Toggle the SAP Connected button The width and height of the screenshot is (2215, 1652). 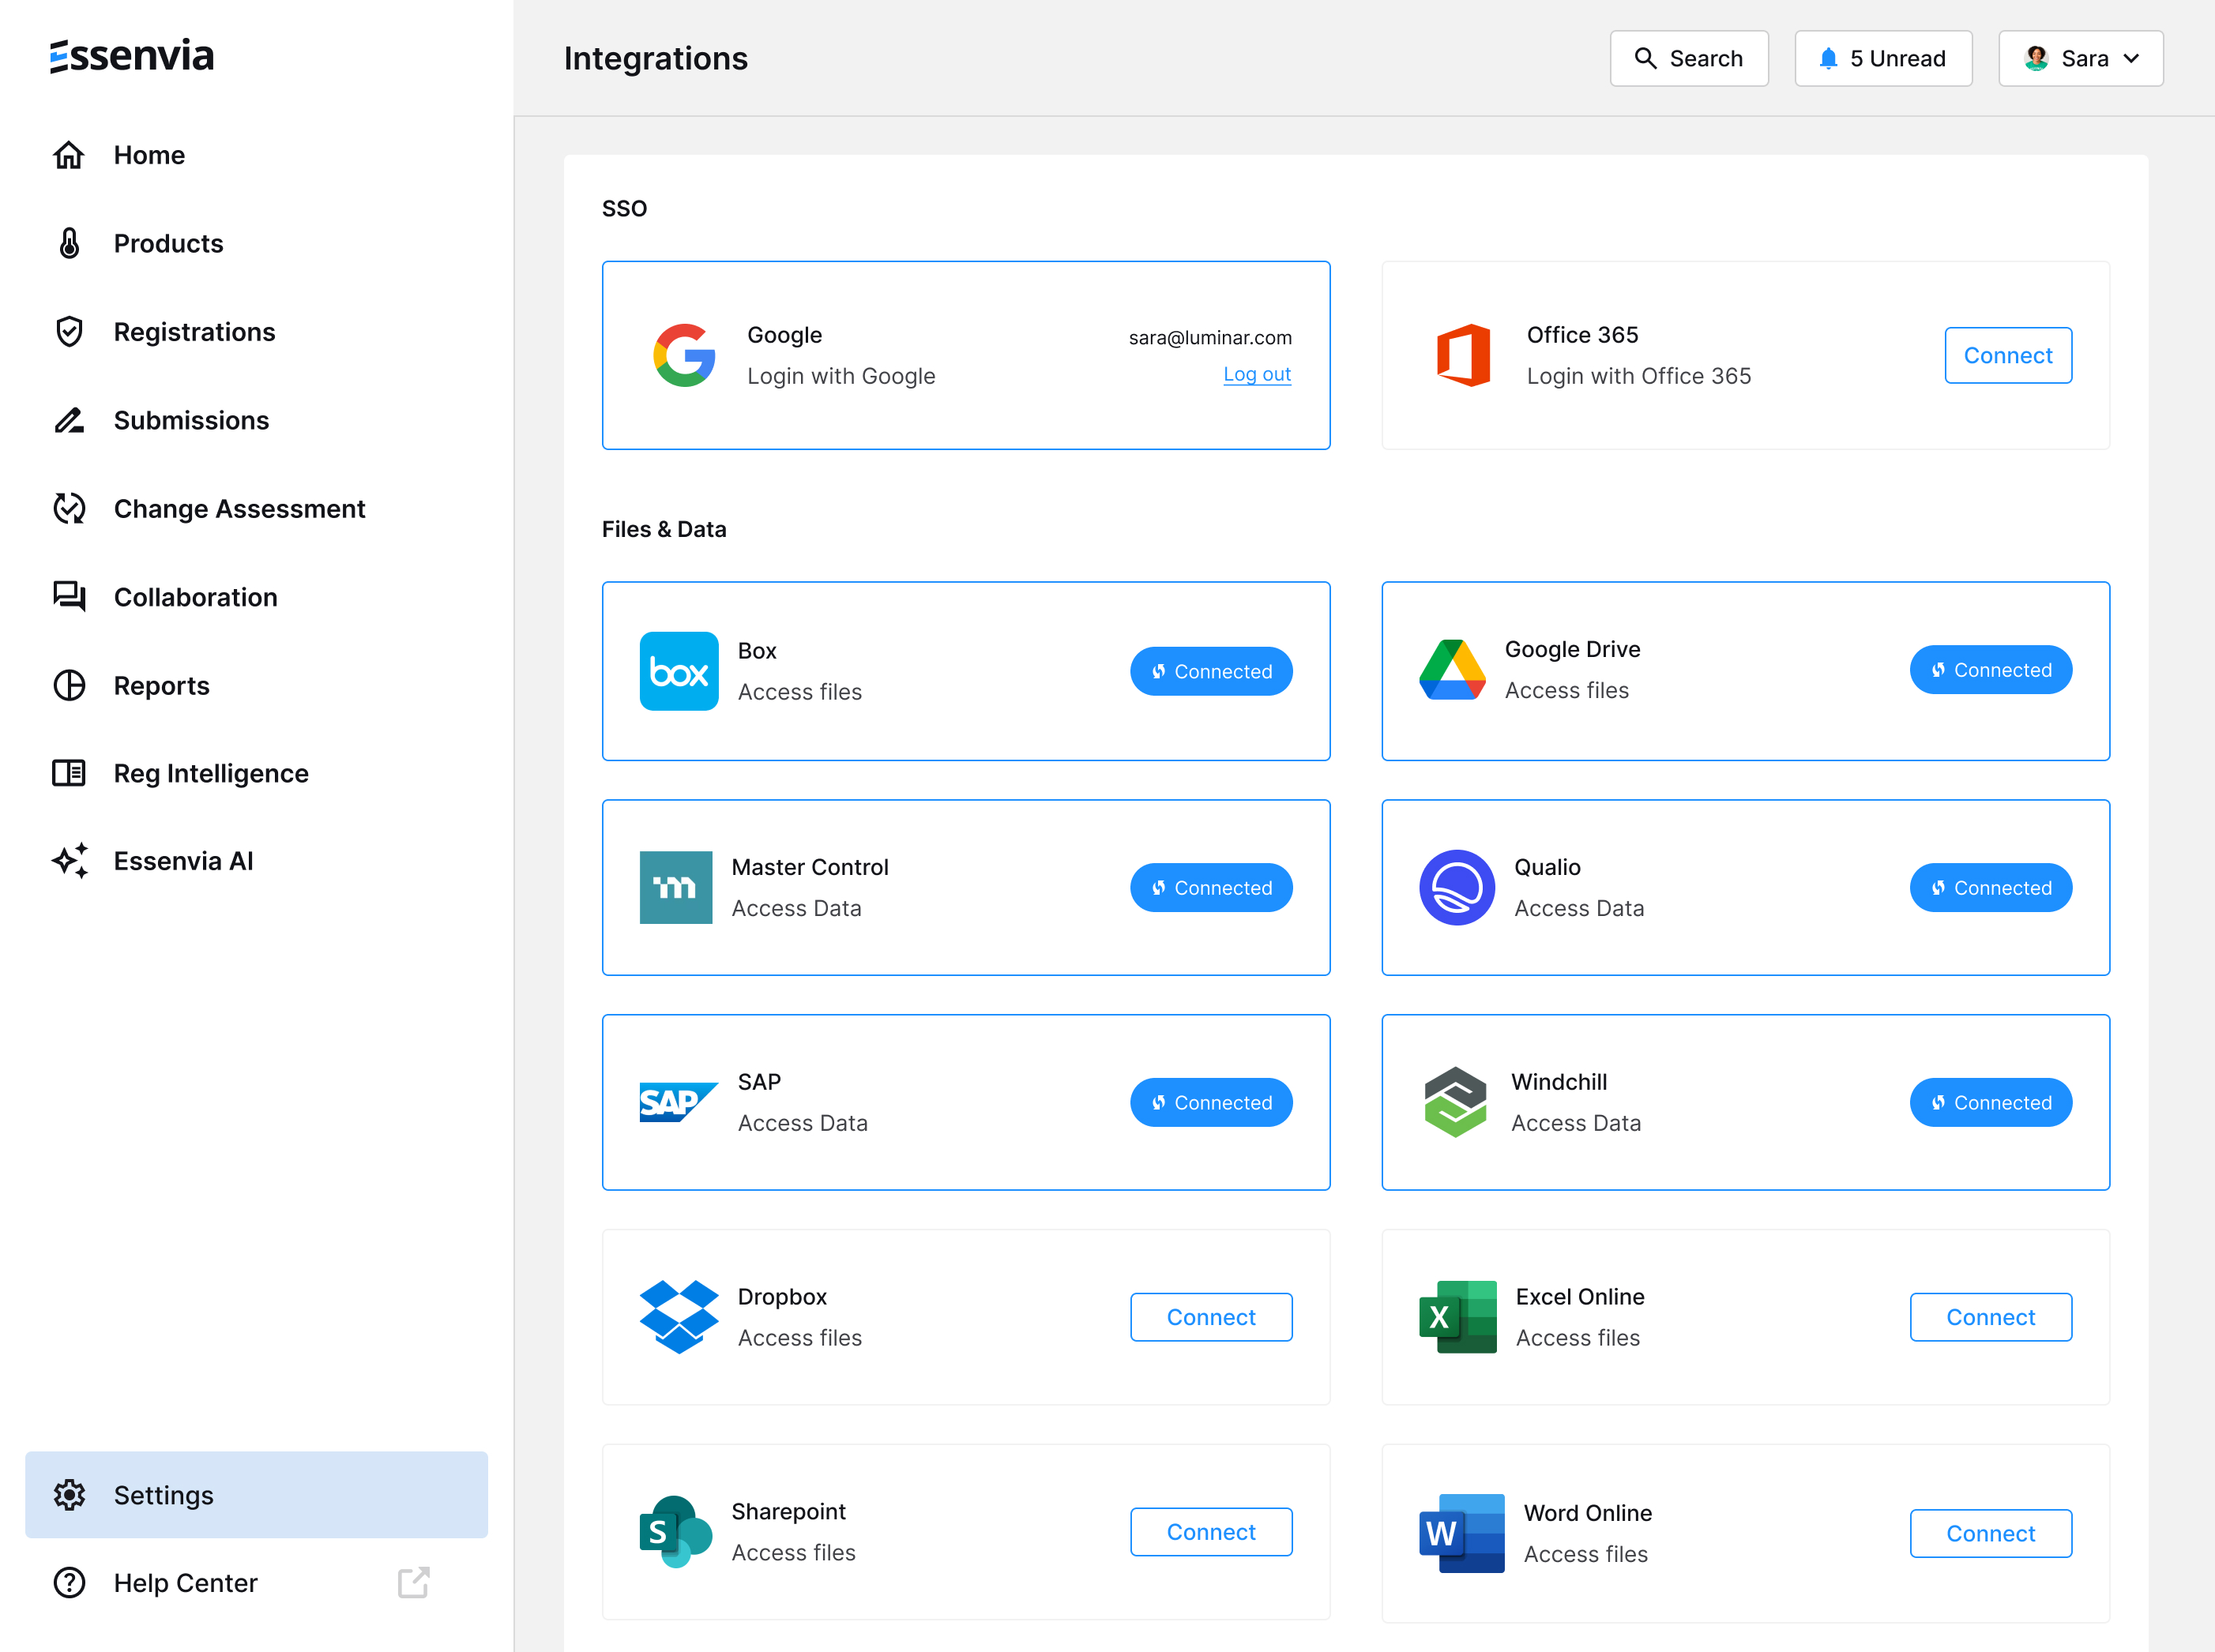pyautogui.click(x=1210, y=1103)
